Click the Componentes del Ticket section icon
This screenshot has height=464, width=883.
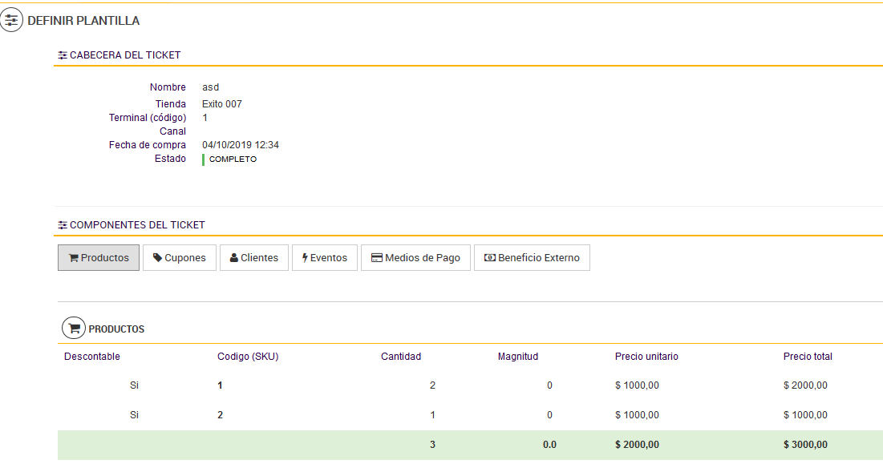pyautogui.click(x=63, y=225)
